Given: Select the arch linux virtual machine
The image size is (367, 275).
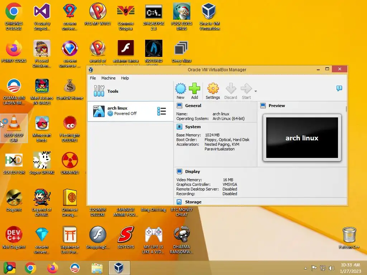Looking at the screenshot, I should [x=130, y=111].
